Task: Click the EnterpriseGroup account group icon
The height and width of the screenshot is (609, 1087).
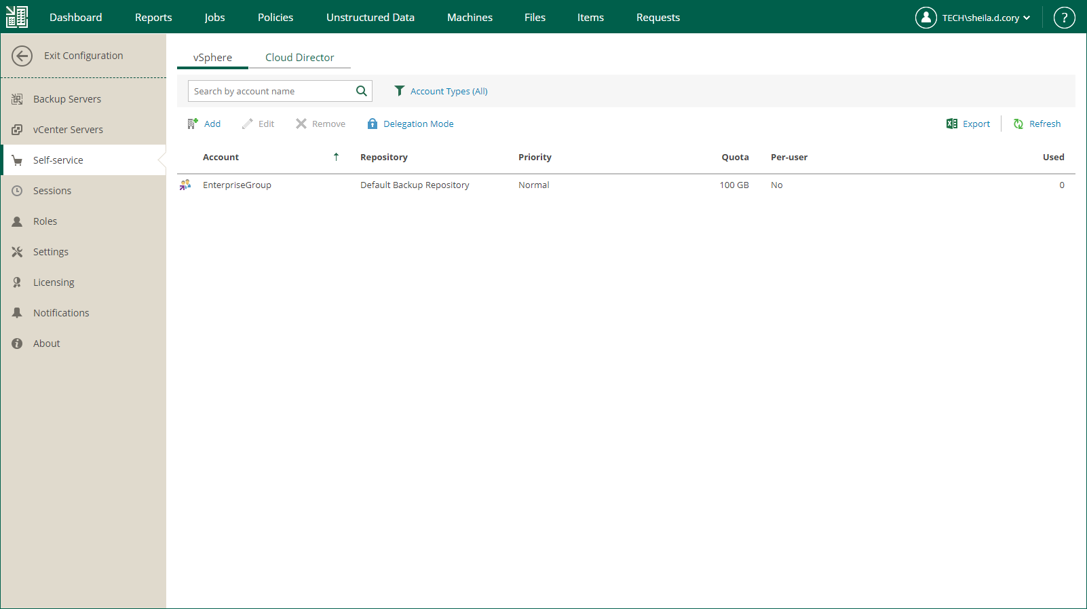Action: [x=185, y=185]
